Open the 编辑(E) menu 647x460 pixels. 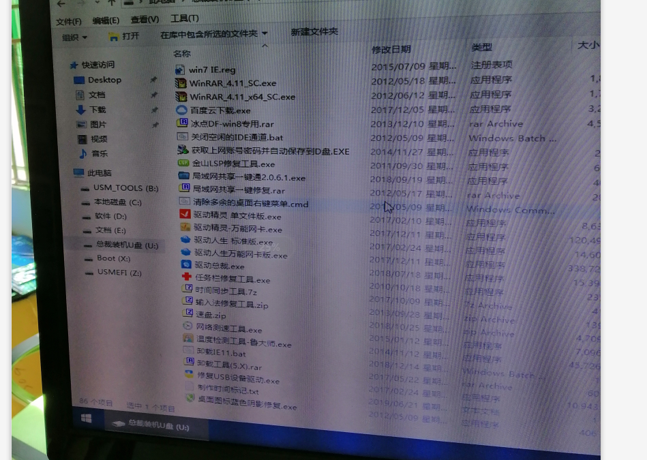point(106,20)
